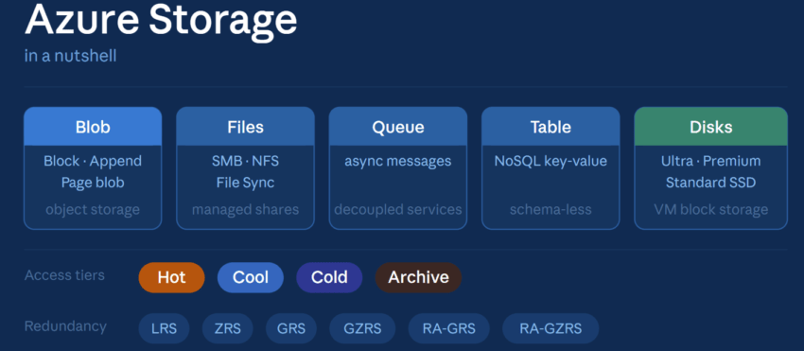
Task: Click the 'Redundancy' label
Action: click(x=65, y=326)
